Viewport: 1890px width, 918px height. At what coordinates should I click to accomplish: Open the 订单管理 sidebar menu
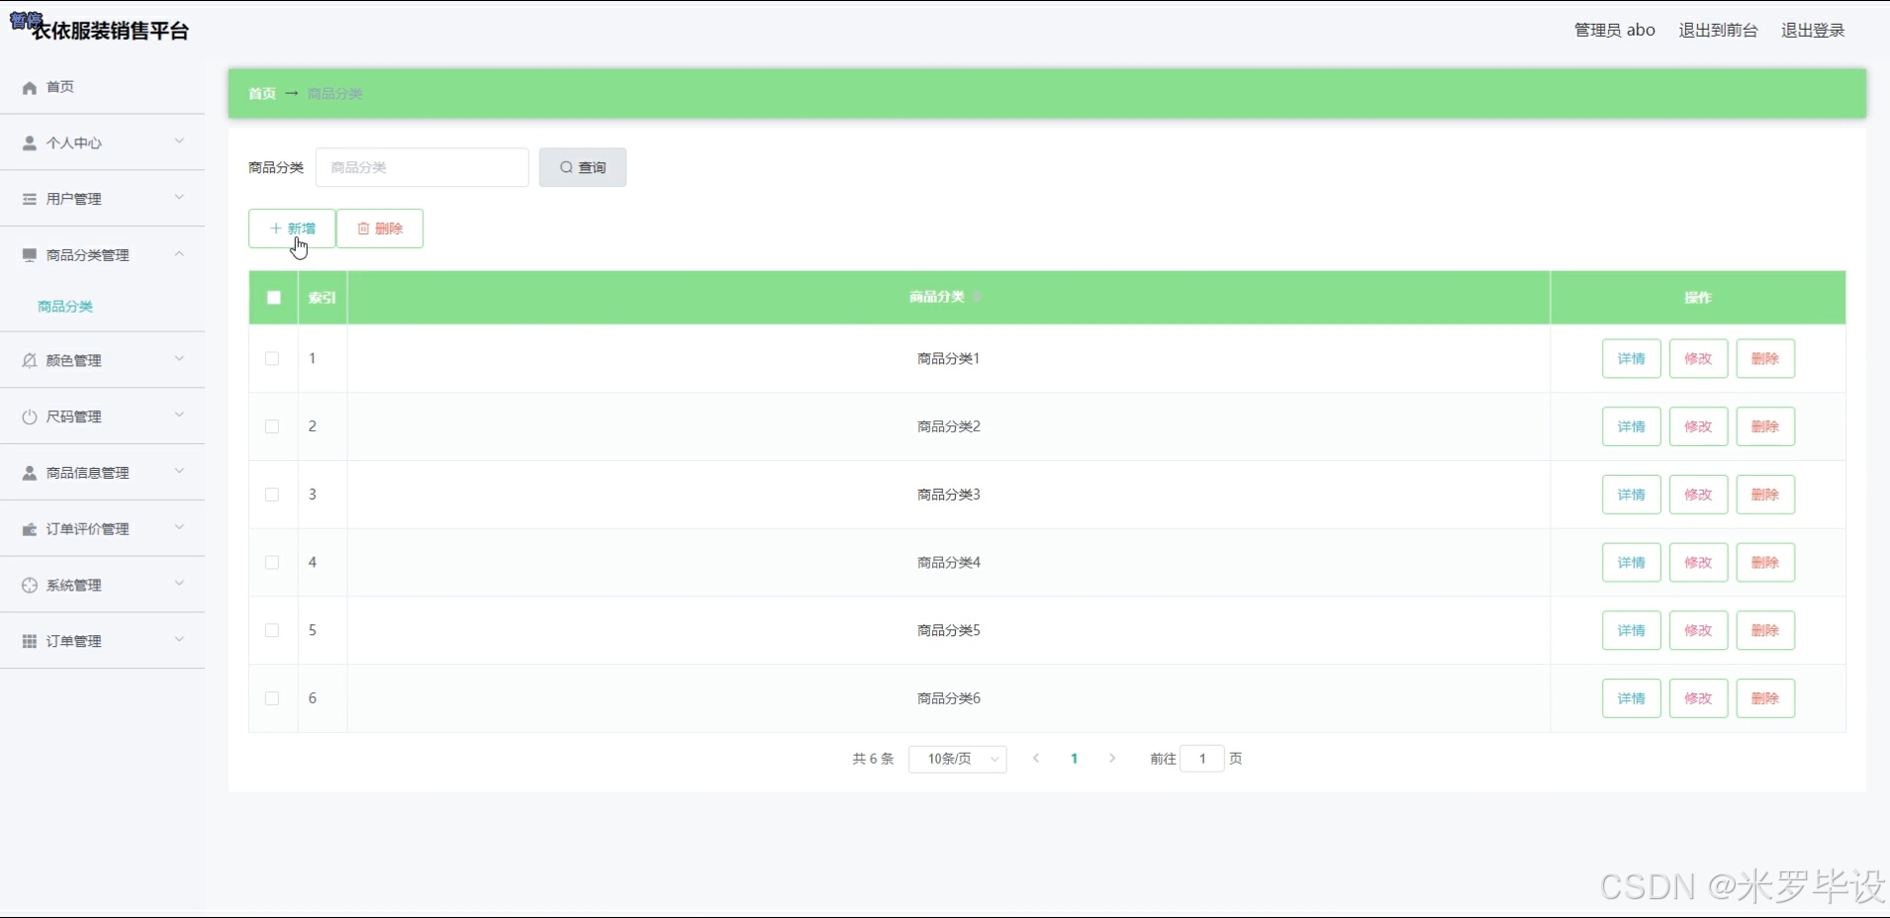tap(103, 641)
